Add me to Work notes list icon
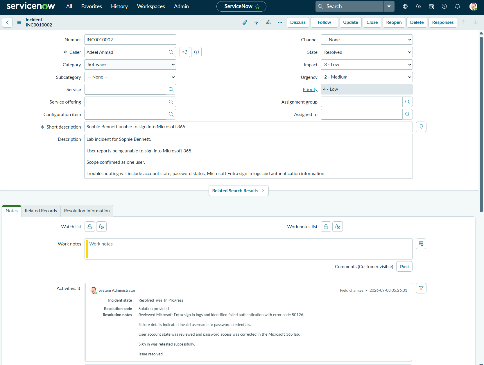This screenshot has height=365, width=484. [338, 227]
